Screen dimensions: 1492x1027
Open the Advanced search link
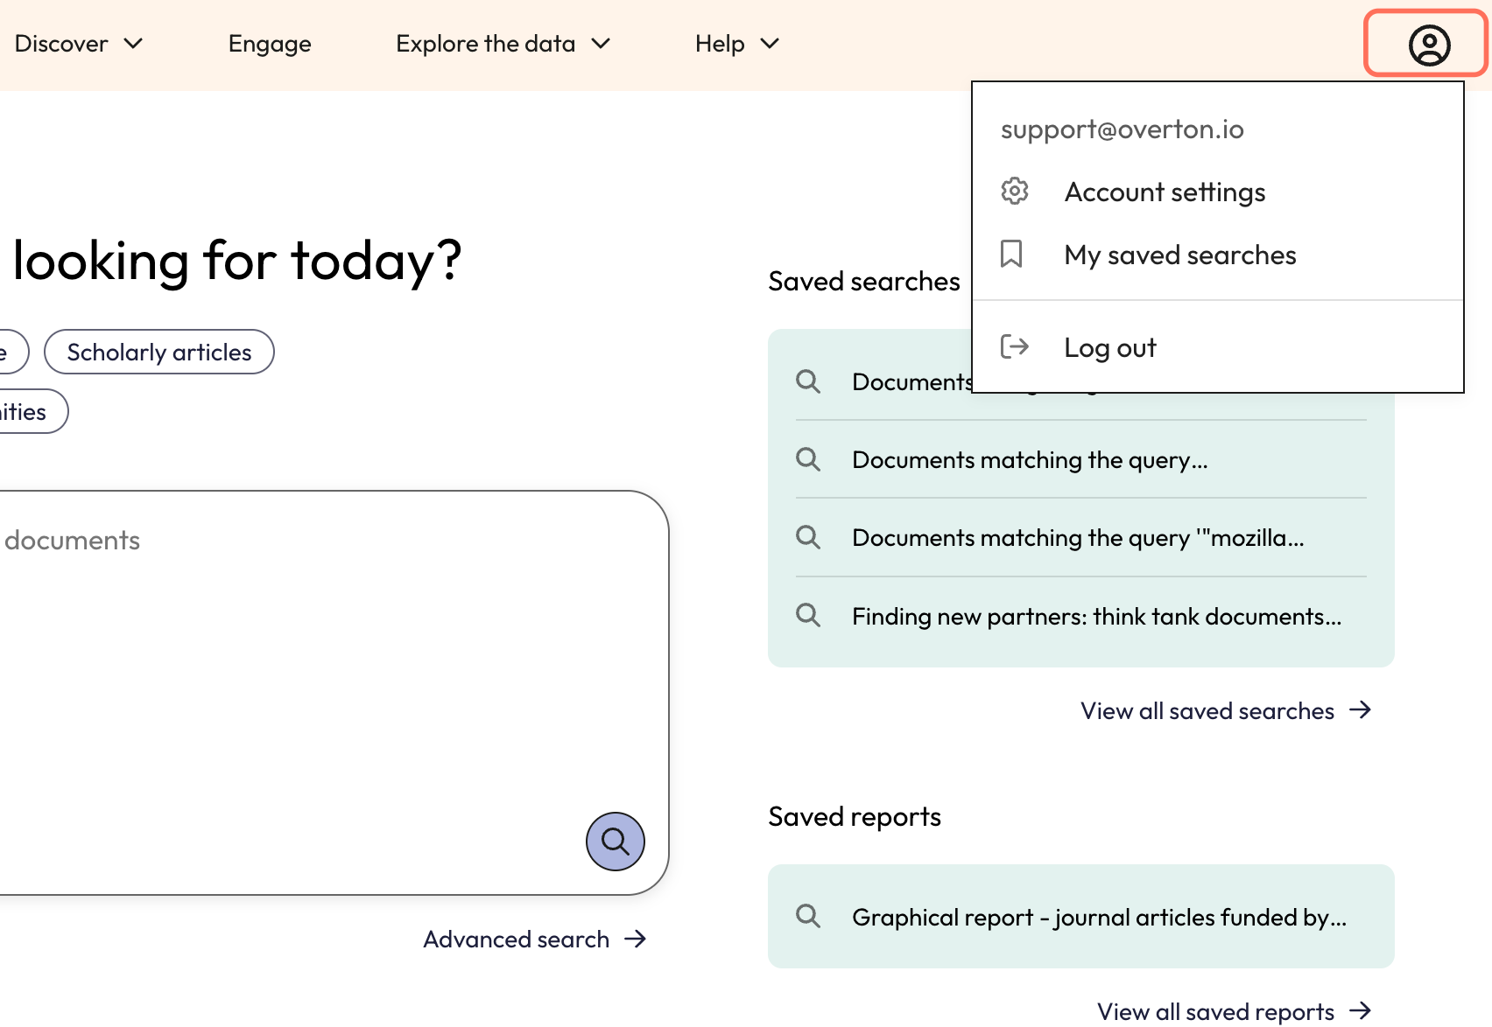click(535, 939)
